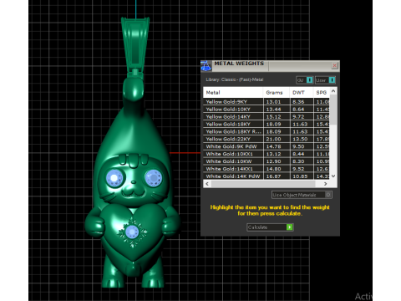
Task: Close the Metal Weights dialog
Action: [x=334, y=65]
